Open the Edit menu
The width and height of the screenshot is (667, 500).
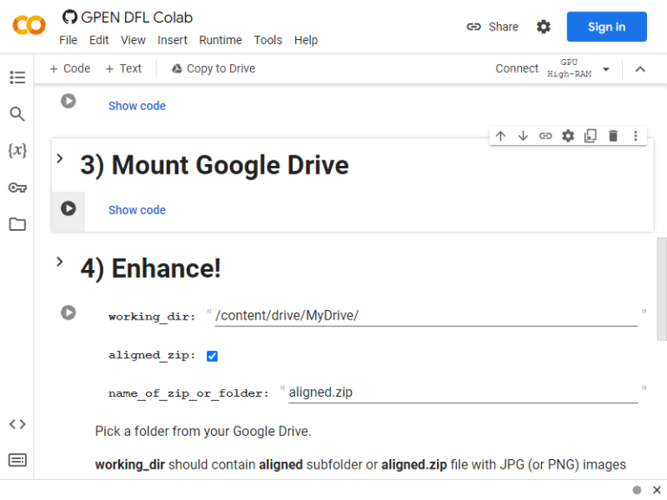[99, 40]
